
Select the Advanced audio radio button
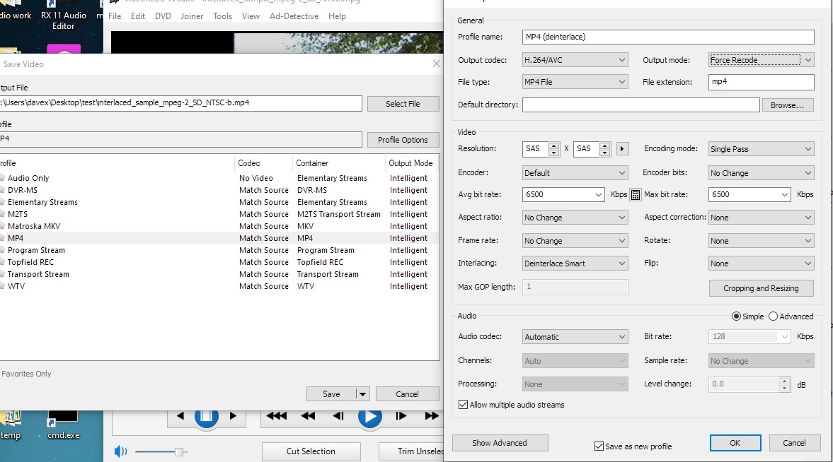[x=773, y=316]
